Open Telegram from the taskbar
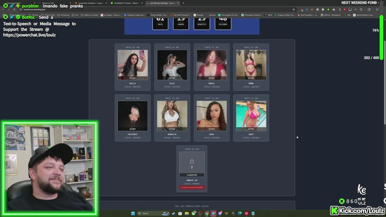 click(214, 213)
